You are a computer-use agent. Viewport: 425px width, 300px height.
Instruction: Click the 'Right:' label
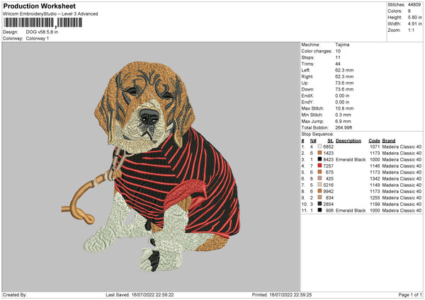coord(307,76)
